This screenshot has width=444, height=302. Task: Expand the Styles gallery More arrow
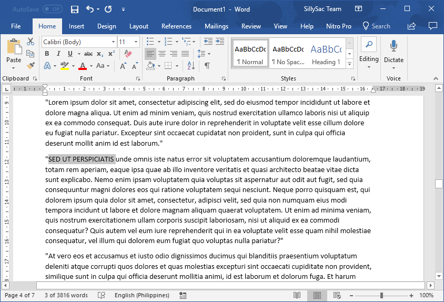pos(350,64)
